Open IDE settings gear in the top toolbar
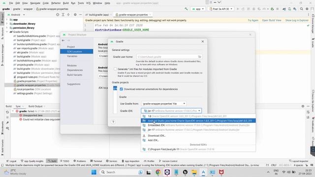Screen dimensions: 315x177 (307, 9)
